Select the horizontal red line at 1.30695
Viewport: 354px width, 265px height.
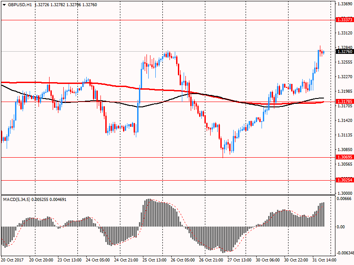tap(168, 158)
